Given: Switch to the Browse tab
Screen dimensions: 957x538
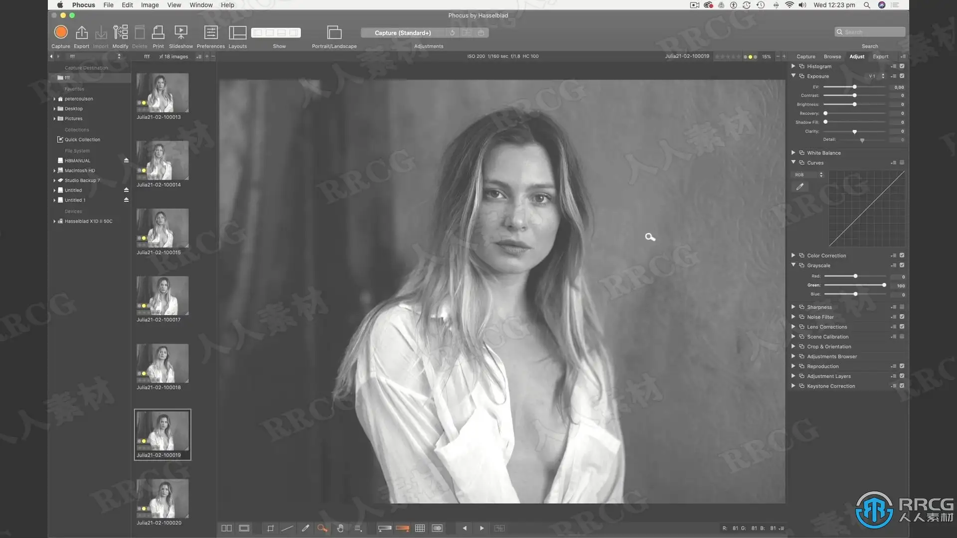Looking at the screenshot, I should pyautogui.click(x=832, y=56).
